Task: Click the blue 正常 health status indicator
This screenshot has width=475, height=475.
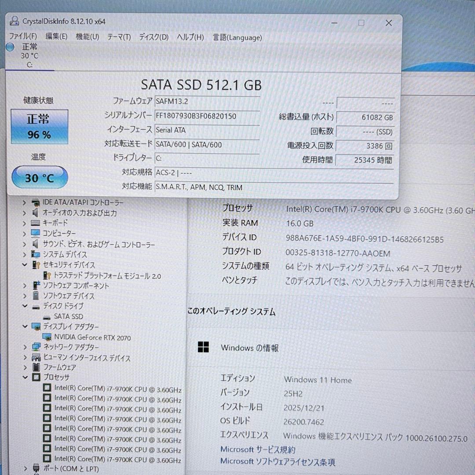Action: (39, 126)
